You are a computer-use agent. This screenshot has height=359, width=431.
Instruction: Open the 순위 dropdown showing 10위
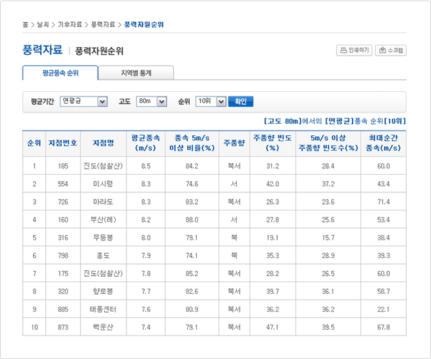coord(211,101)
